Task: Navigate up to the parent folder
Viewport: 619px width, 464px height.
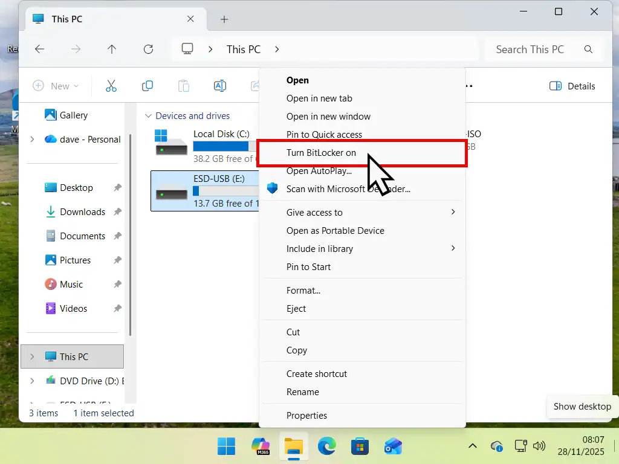Action: point(112,49)
